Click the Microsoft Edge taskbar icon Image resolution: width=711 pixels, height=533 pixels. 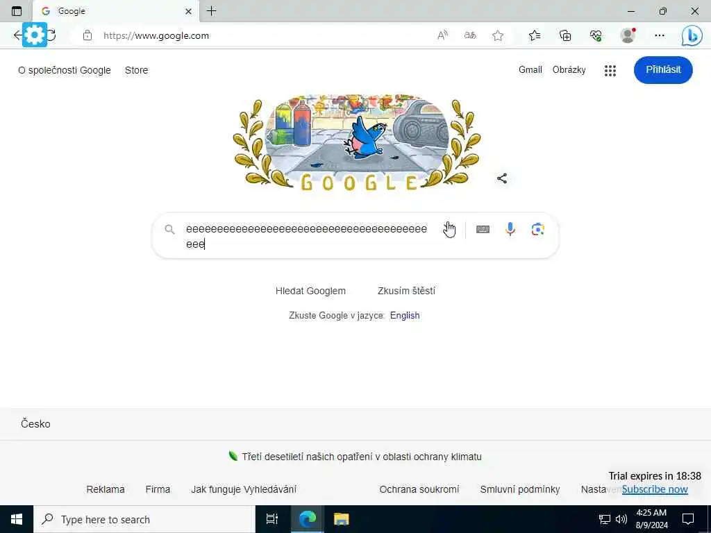point(307,519)
